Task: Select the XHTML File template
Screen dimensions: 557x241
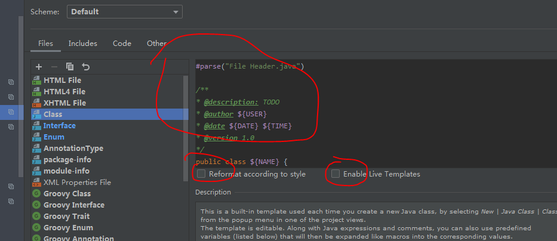Action: 110,103
